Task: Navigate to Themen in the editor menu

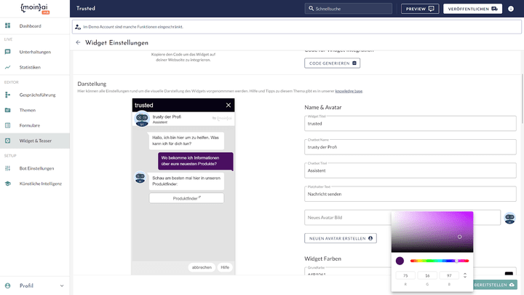Action: [x=28, y=110]
